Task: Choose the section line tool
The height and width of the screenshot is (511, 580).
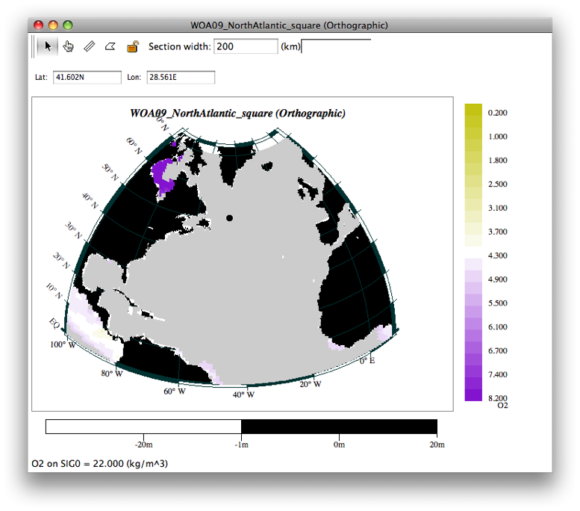Action: pos(90,46)
